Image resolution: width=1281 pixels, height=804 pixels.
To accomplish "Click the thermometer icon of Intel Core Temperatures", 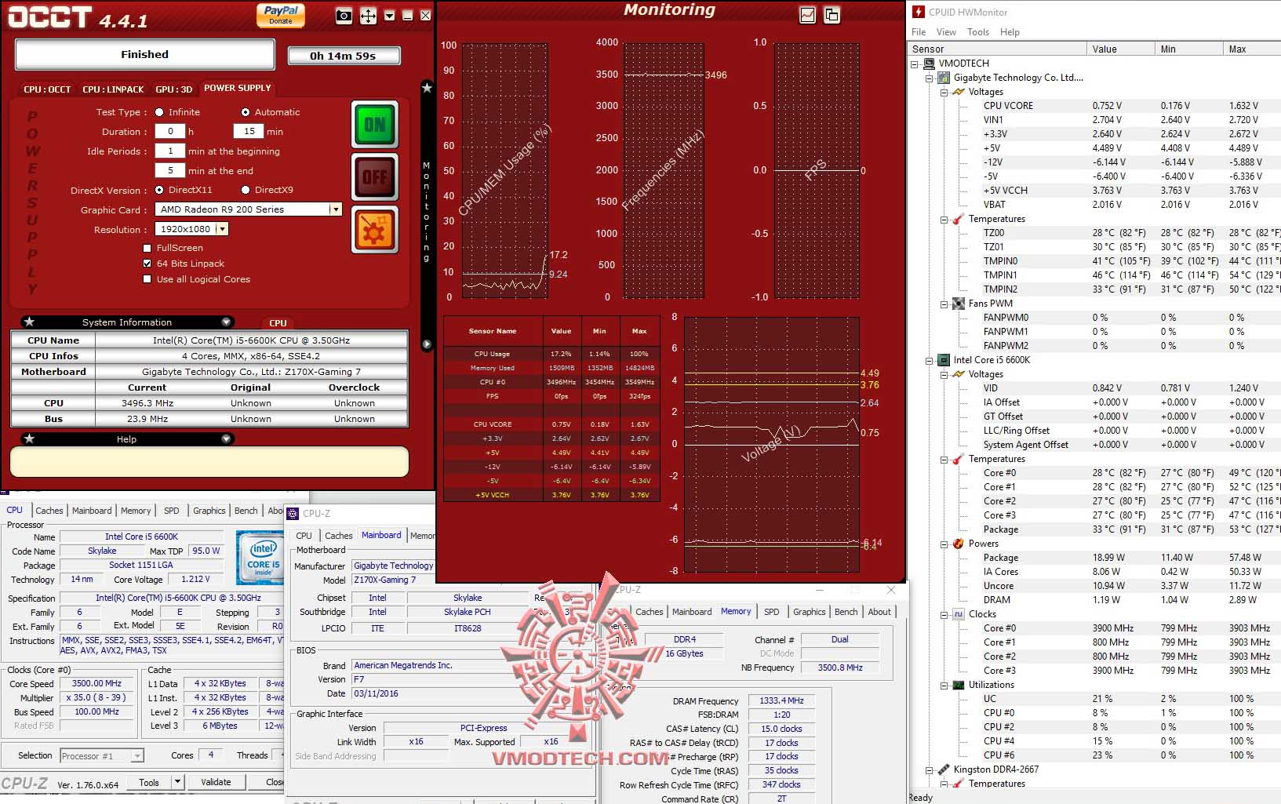I will tap(958, 459).
